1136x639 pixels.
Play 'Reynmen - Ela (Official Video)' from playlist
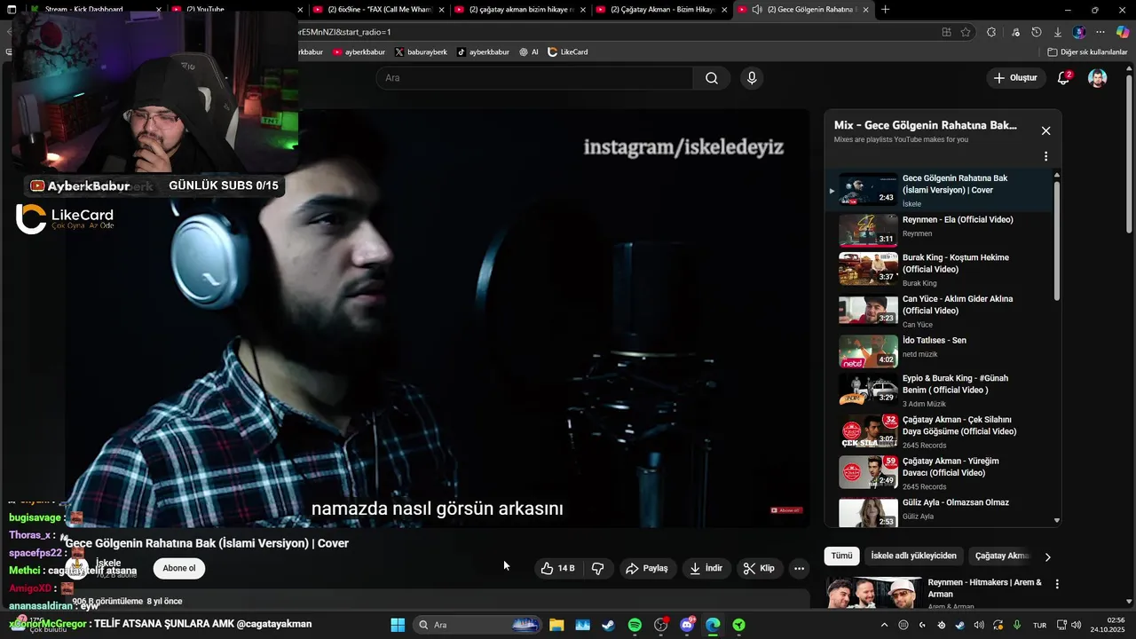click(x=946, y=230)
